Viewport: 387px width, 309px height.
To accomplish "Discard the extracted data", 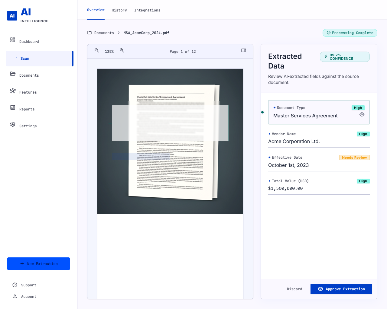I will (x=294, y=289).
